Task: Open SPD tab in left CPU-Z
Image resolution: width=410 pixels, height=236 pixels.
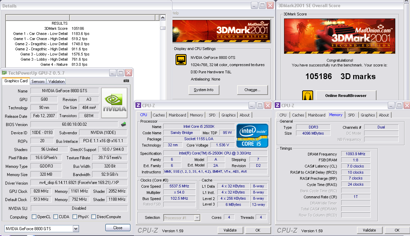Action: [212, 115]
